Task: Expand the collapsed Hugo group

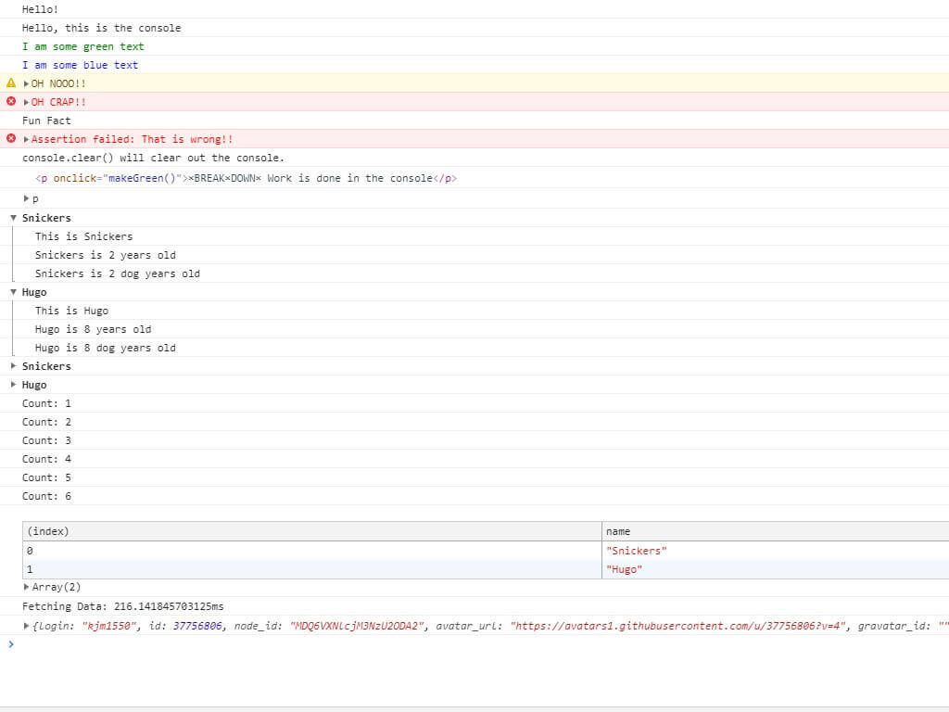Action: coord(13,385)
